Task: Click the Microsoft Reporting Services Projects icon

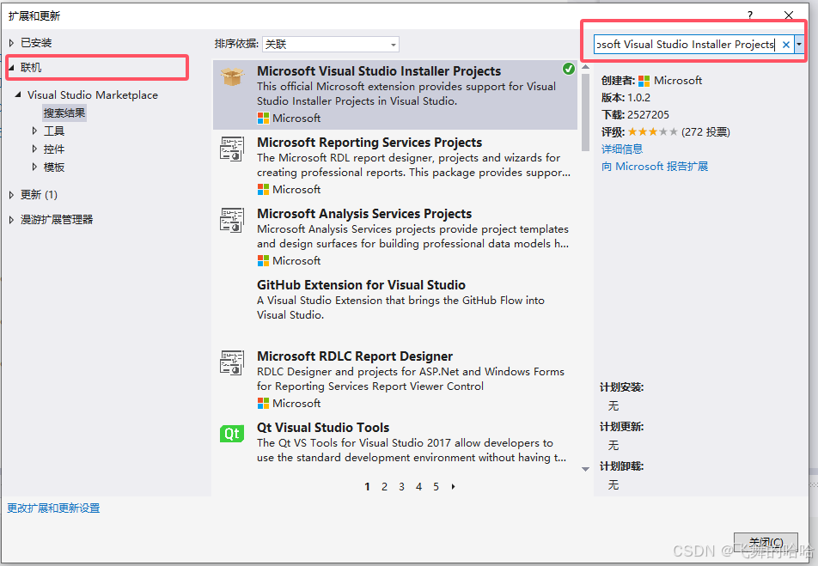Action: pos(231,149)
